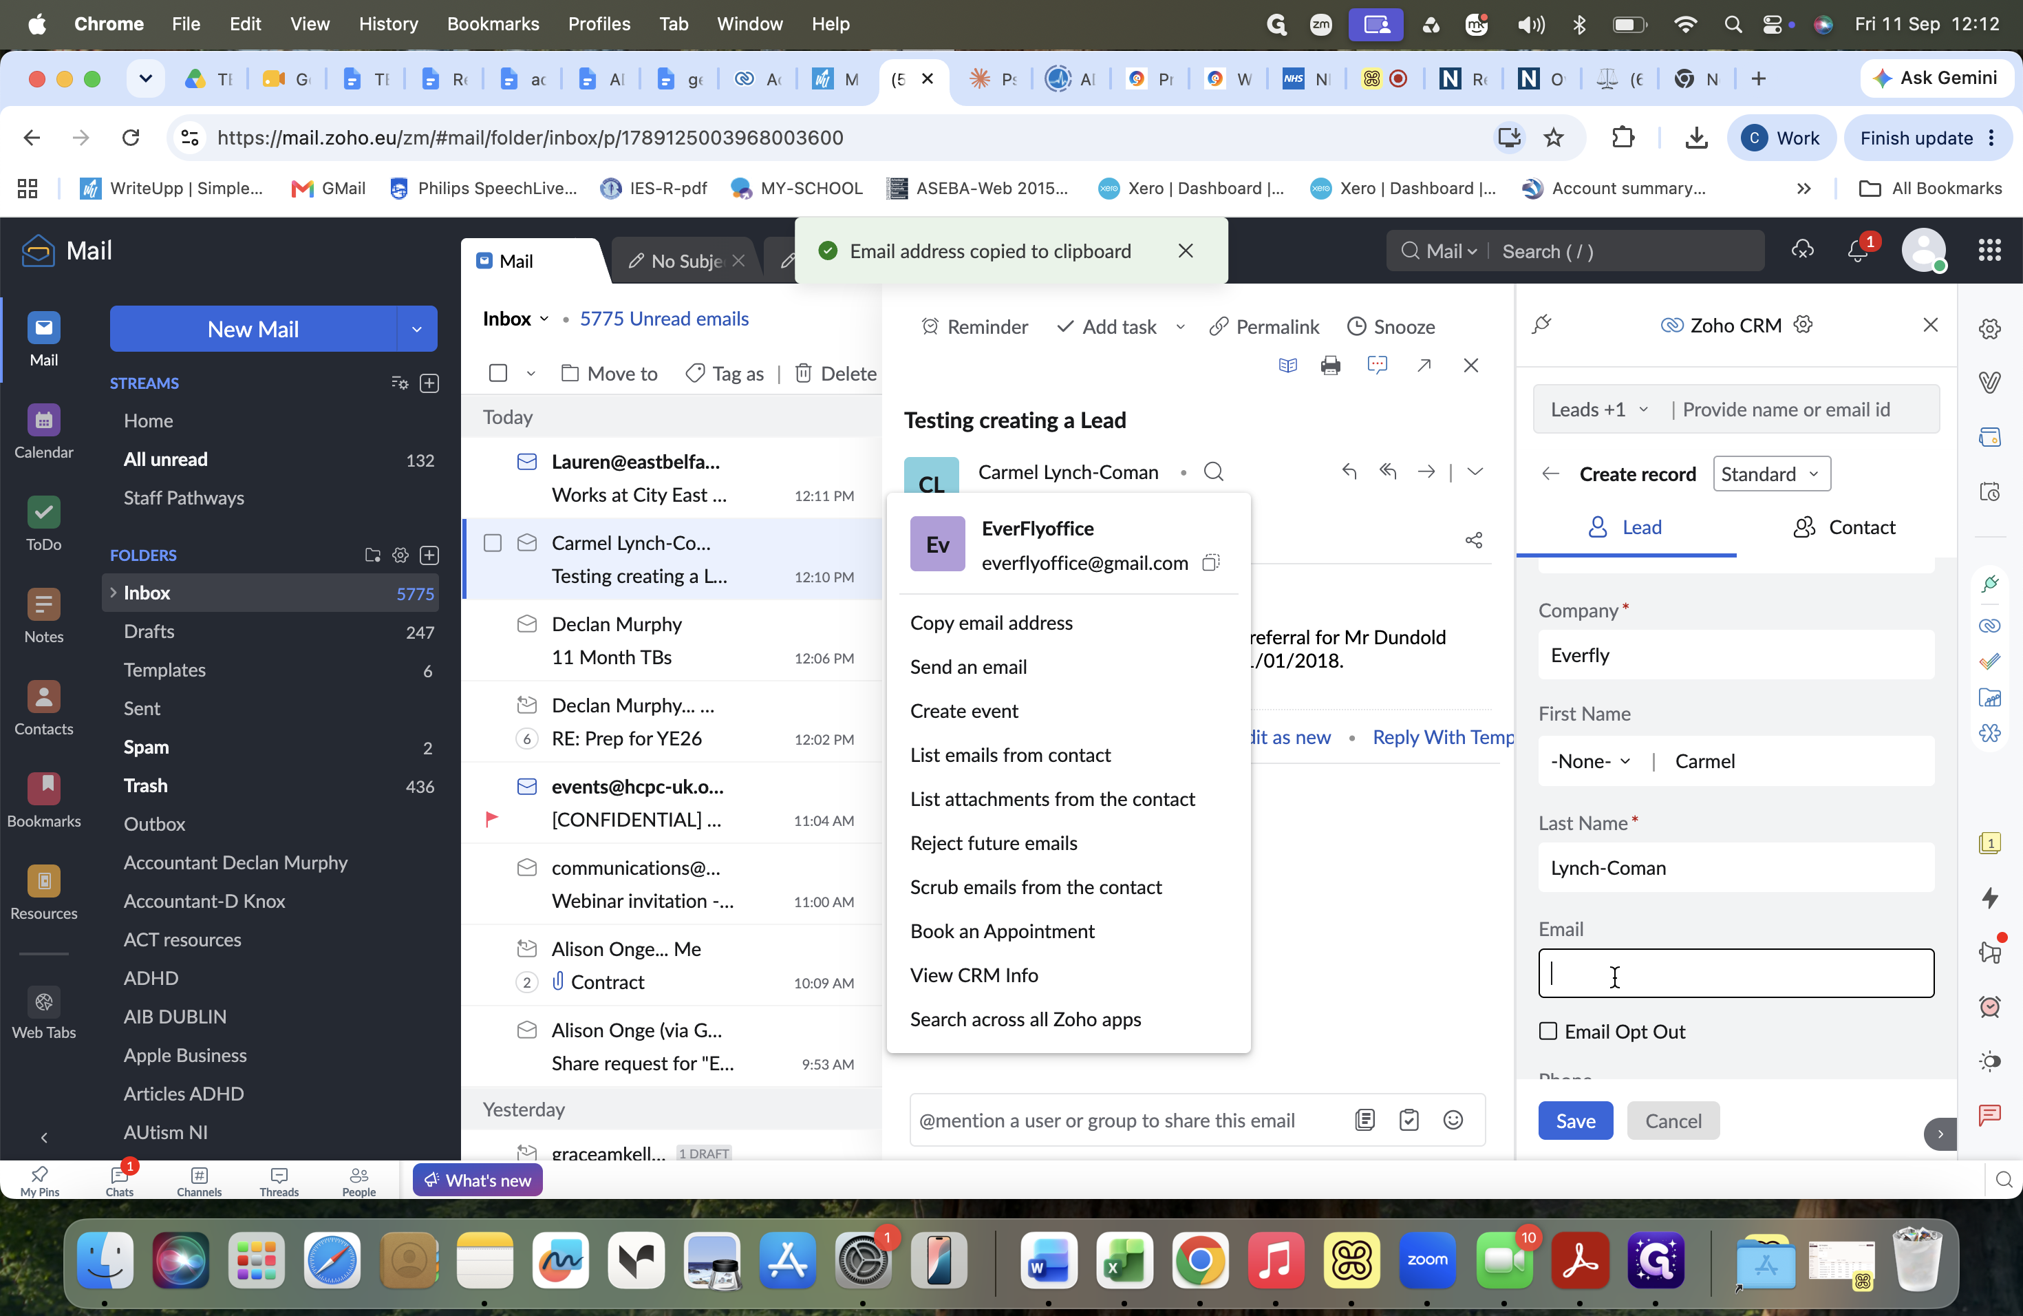The image size is (2023, 1316).
Task: Switch to the Contact tab
Action: (1845, 527)
